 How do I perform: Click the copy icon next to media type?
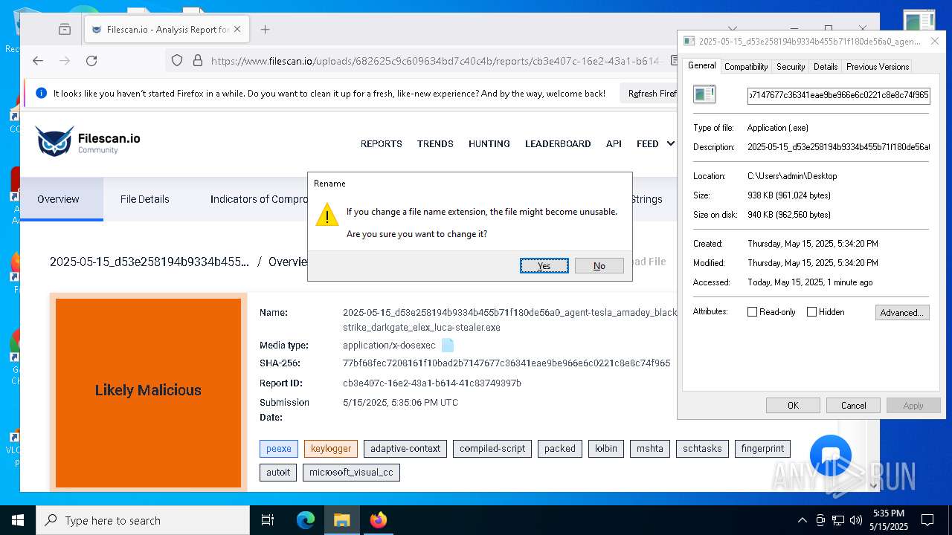click(448, 346)
